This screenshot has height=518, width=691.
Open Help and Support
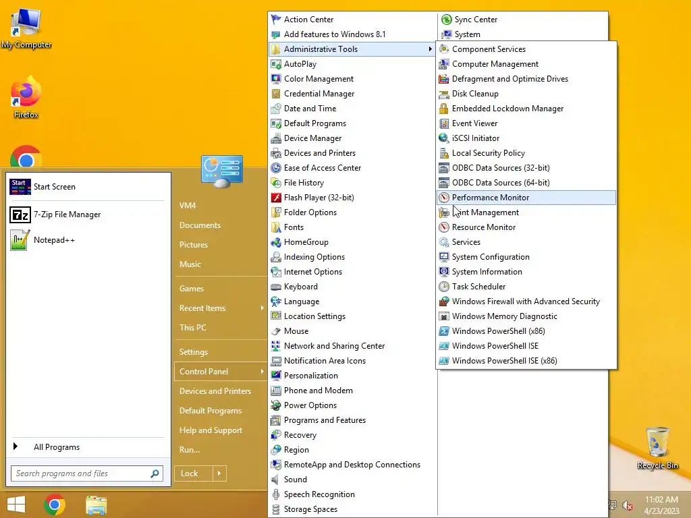pos(211,430)
